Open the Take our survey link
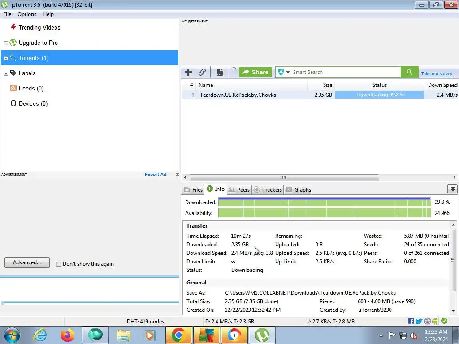 [437, 74]
